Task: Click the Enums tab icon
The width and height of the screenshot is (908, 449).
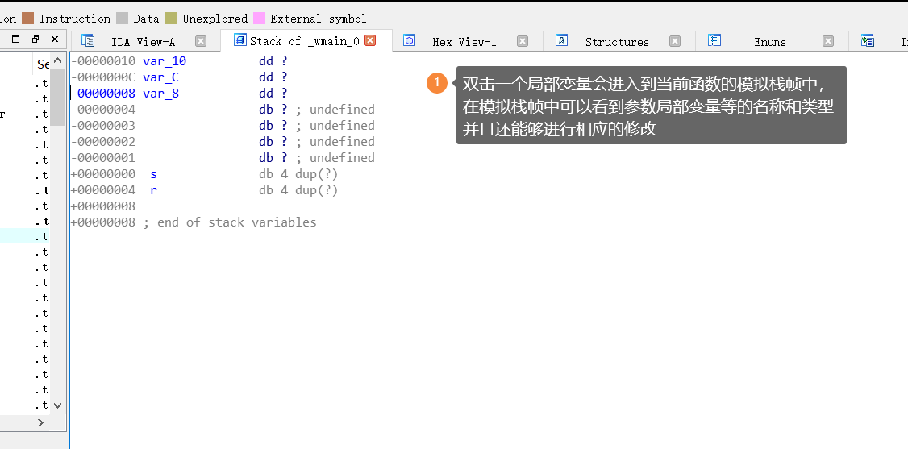Action: [714, 40]
